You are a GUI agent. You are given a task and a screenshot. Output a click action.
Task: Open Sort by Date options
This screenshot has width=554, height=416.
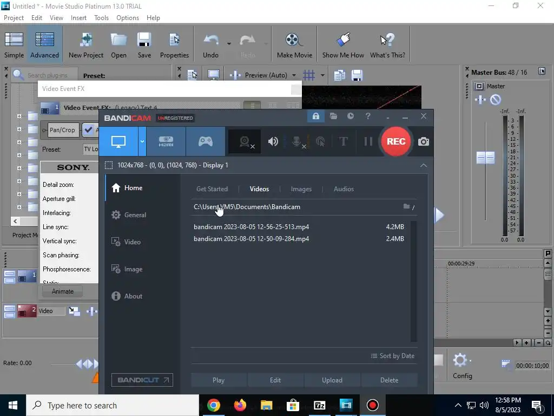393,356
